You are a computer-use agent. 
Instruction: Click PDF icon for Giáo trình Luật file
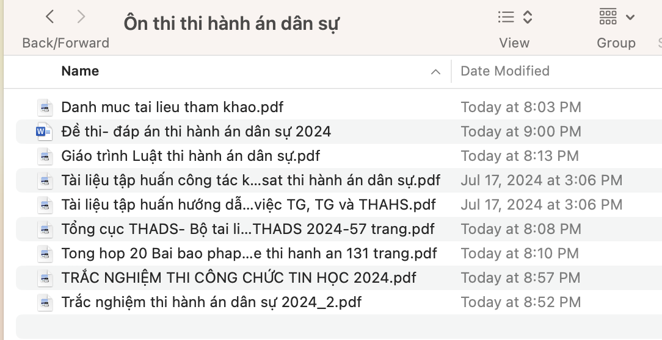point(45,157)
